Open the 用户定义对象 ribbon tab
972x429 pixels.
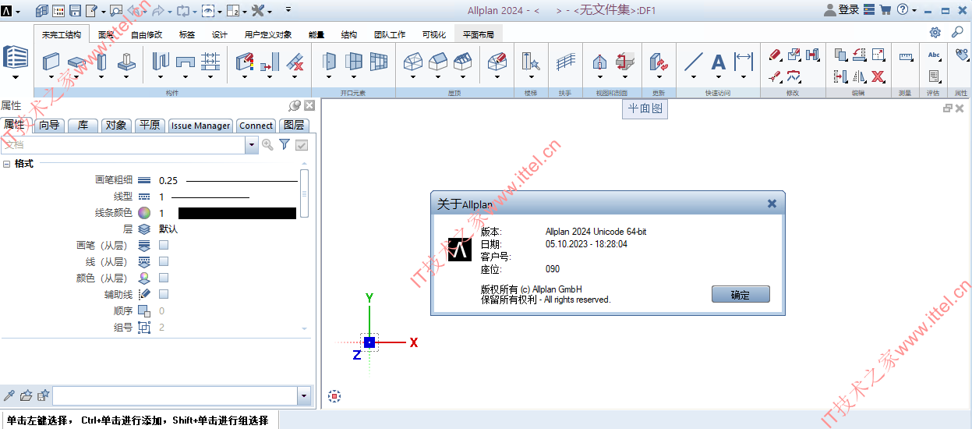pyautogui.click(x=268, y=34)
